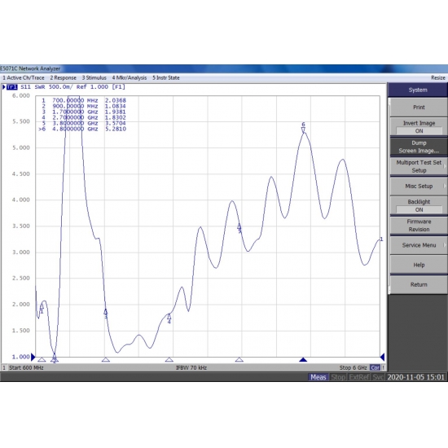The width and height of the screenshot is (448, 448).
Task: Click the Tr1 active trace indicator
Action: (x=11, y=87)
